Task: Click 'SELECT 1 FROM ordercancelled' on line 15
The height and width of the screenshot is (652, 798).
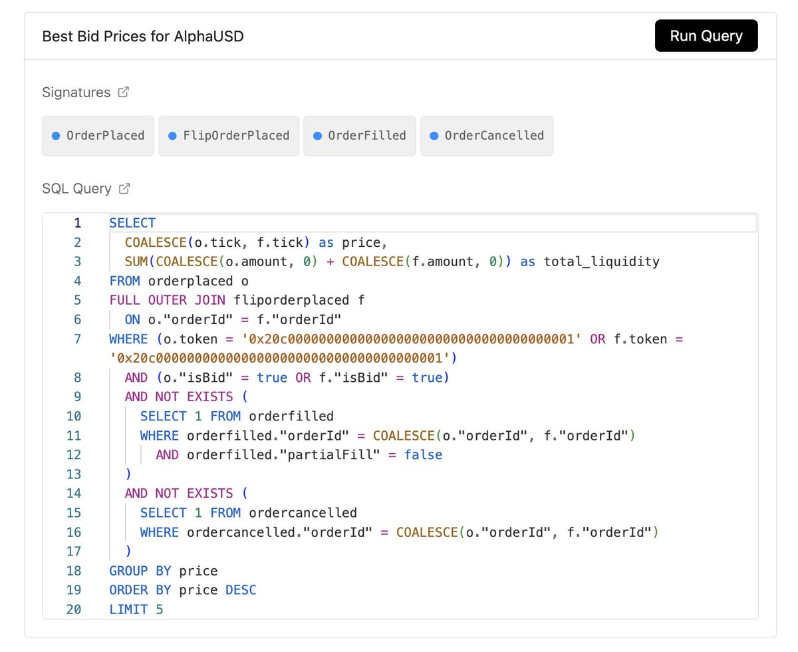Action: pyautogui.click(x=249, y=513)
